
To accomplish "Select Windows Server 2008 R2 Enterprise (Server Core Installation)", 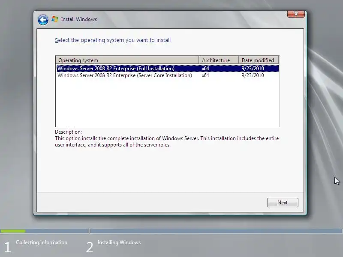I will [x=168, y=75].
